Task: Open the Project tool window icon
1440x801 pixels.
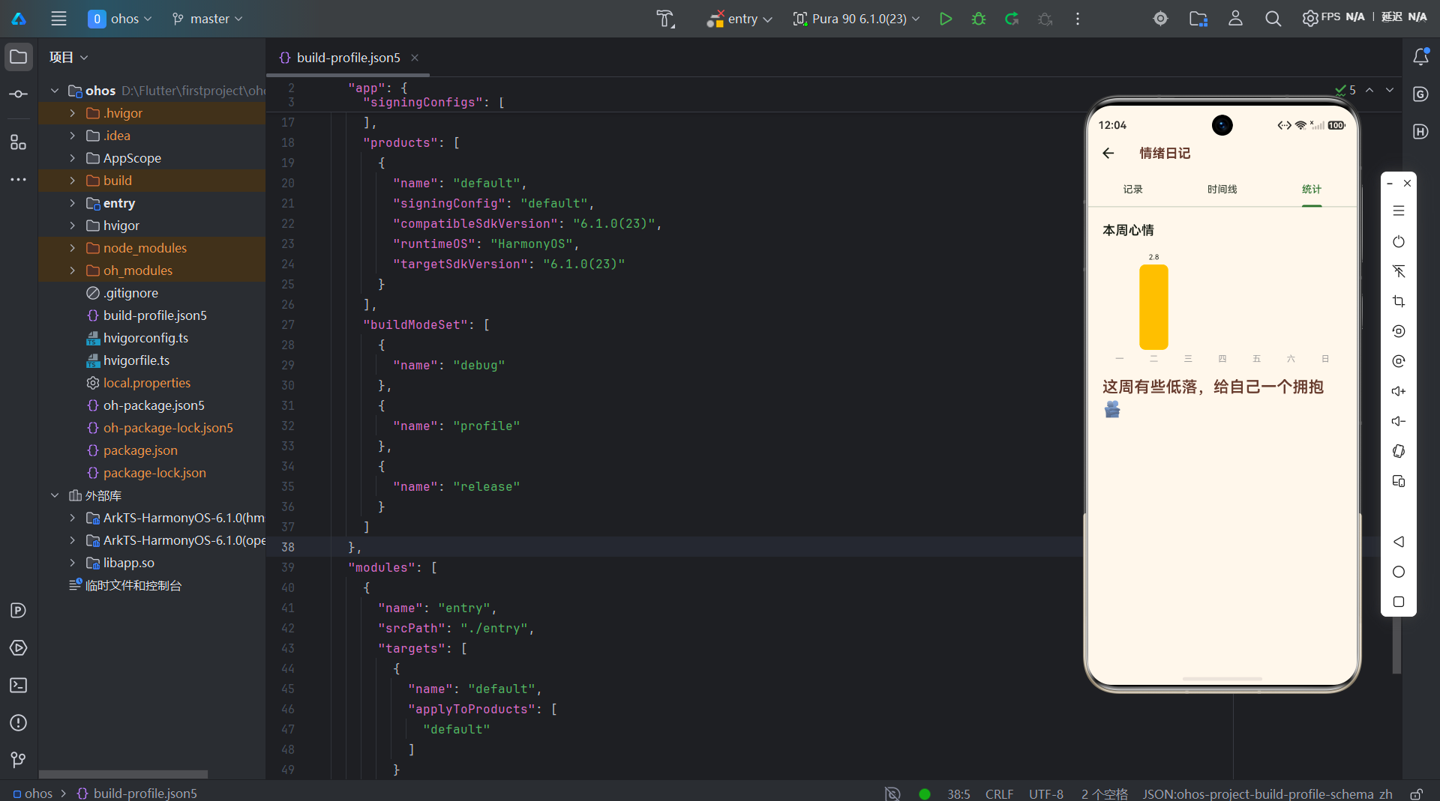Action: [19, 57]
